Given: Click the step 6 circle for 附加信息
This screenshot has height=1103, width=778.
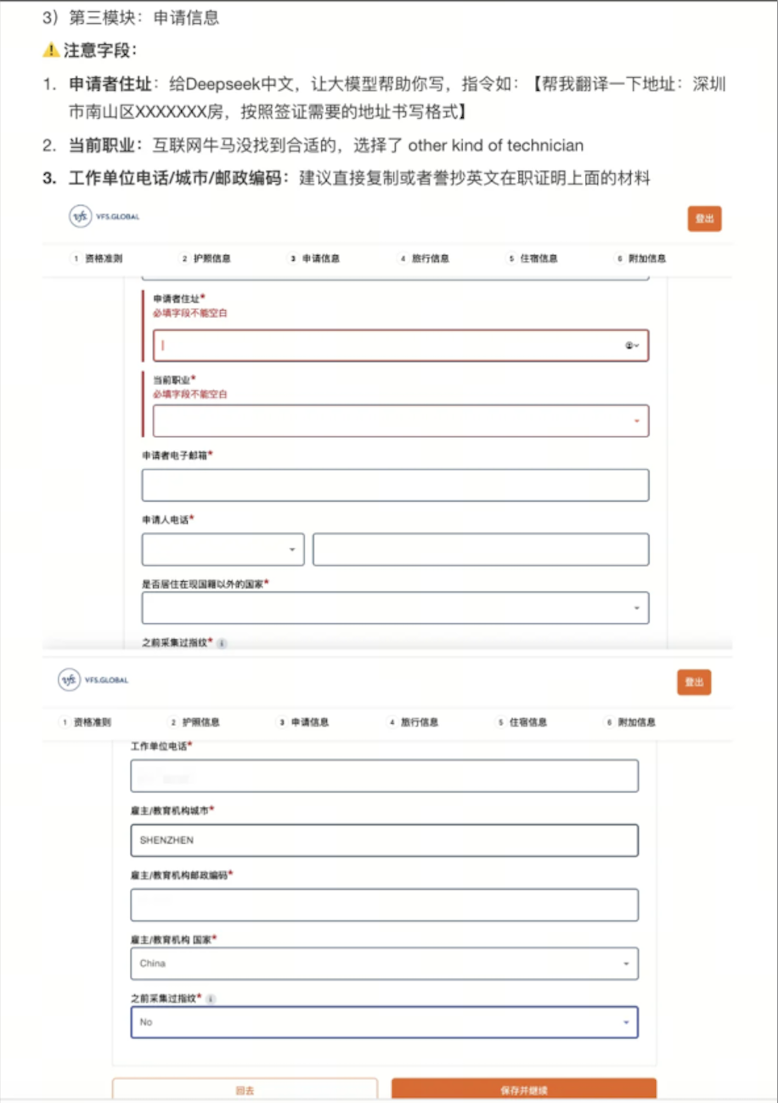Looking at the screenshot, I should pyautogui.click(x=618, y=257).
